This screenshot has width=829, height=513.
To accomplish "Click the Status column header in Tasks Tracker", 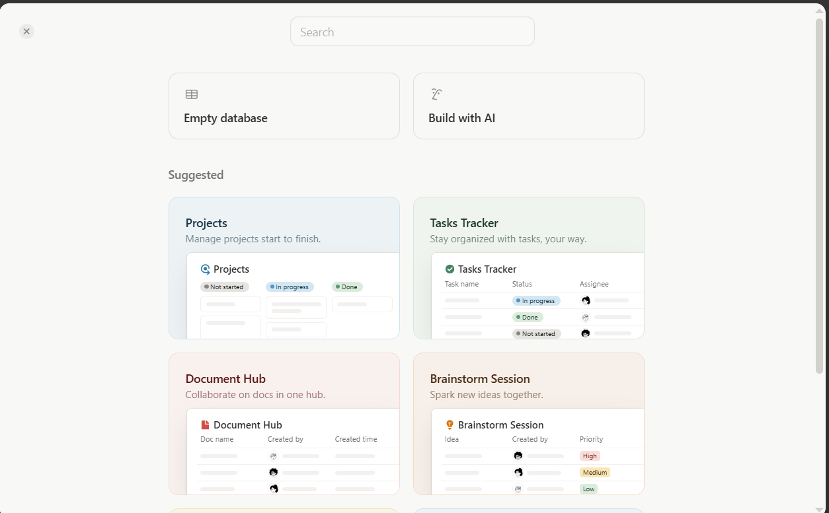I will click(522, 284).
